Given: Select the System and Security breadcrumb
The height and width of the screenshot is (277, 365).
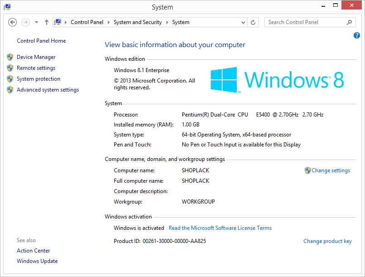Looking at the screenshot, I should tap(137, 22).
